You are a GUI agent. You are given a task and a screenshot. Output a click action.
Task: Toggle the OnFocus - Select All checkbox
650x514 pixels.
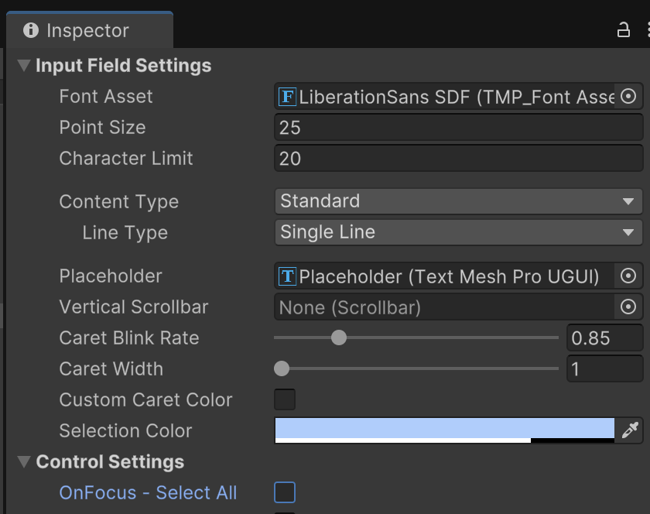(285, 492)
